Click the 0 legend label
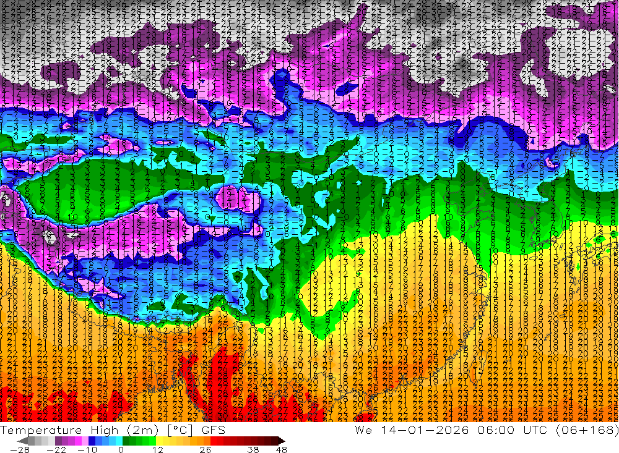Image resolution: width=619 pixels, height=453 pixels. [x=121, y=450]
